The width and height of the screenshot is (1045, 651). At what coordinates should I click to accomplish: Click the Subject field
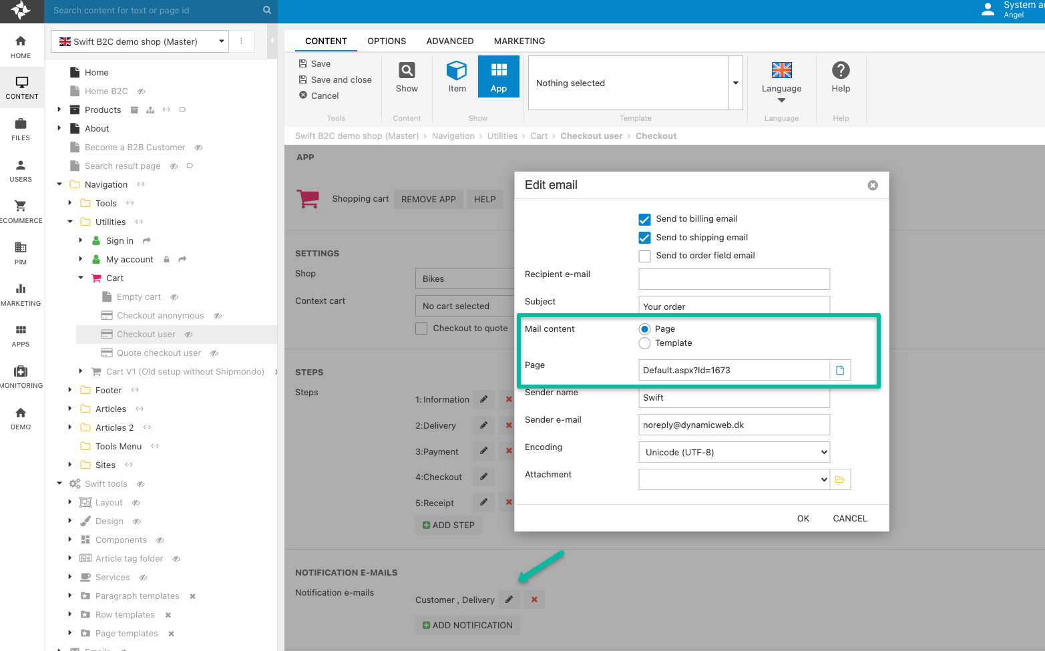[x=735, y=305]
